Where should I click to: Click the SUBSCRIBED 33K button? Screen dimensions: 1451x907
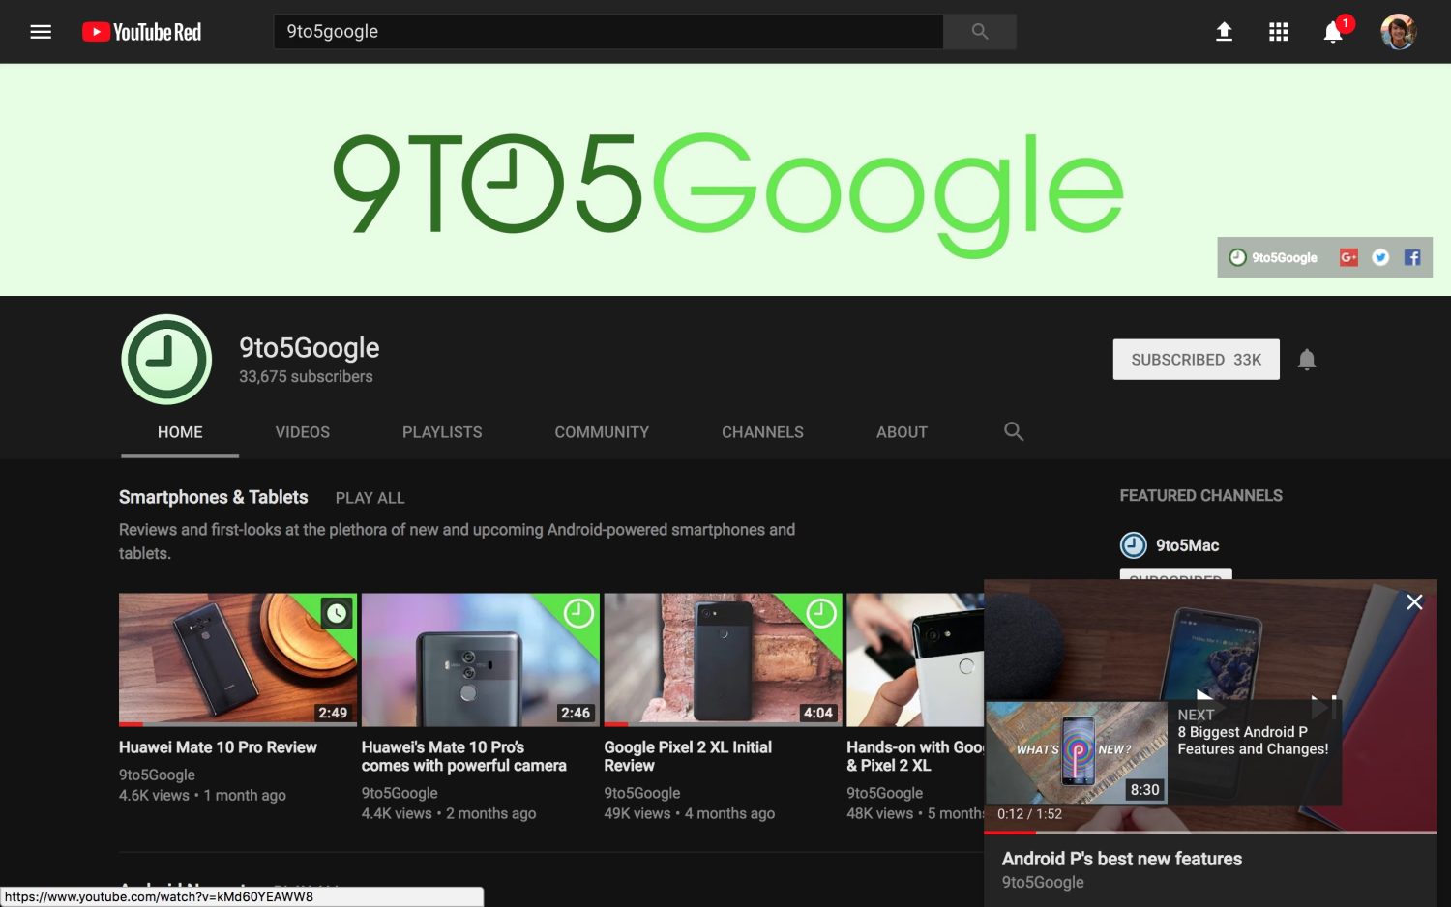click(x=1196, y=360)
